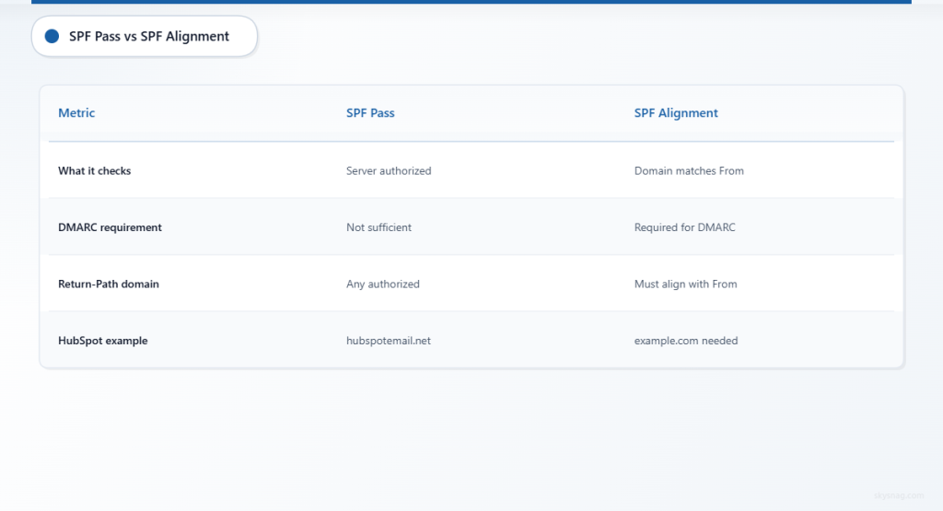Image resolution: width=943 pixels, height=511 pixels.
Task: Click the 'Metric' column header
Action: pos(76,113)
